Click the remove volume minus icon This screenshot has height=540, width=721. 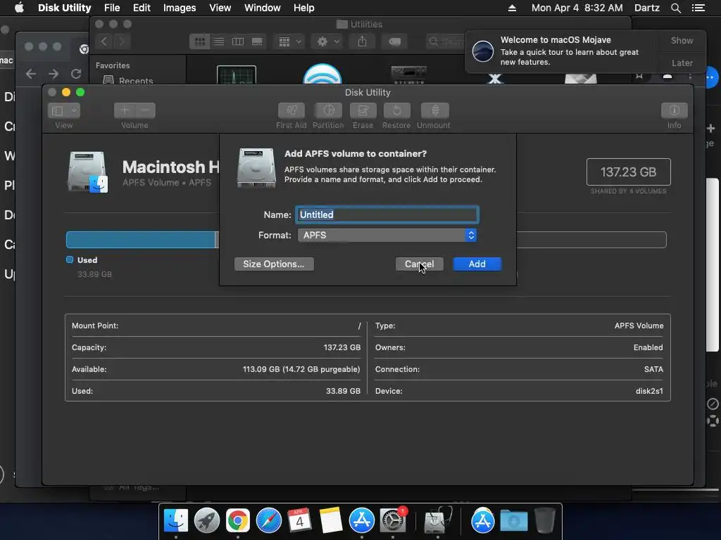tap(145, 110)
